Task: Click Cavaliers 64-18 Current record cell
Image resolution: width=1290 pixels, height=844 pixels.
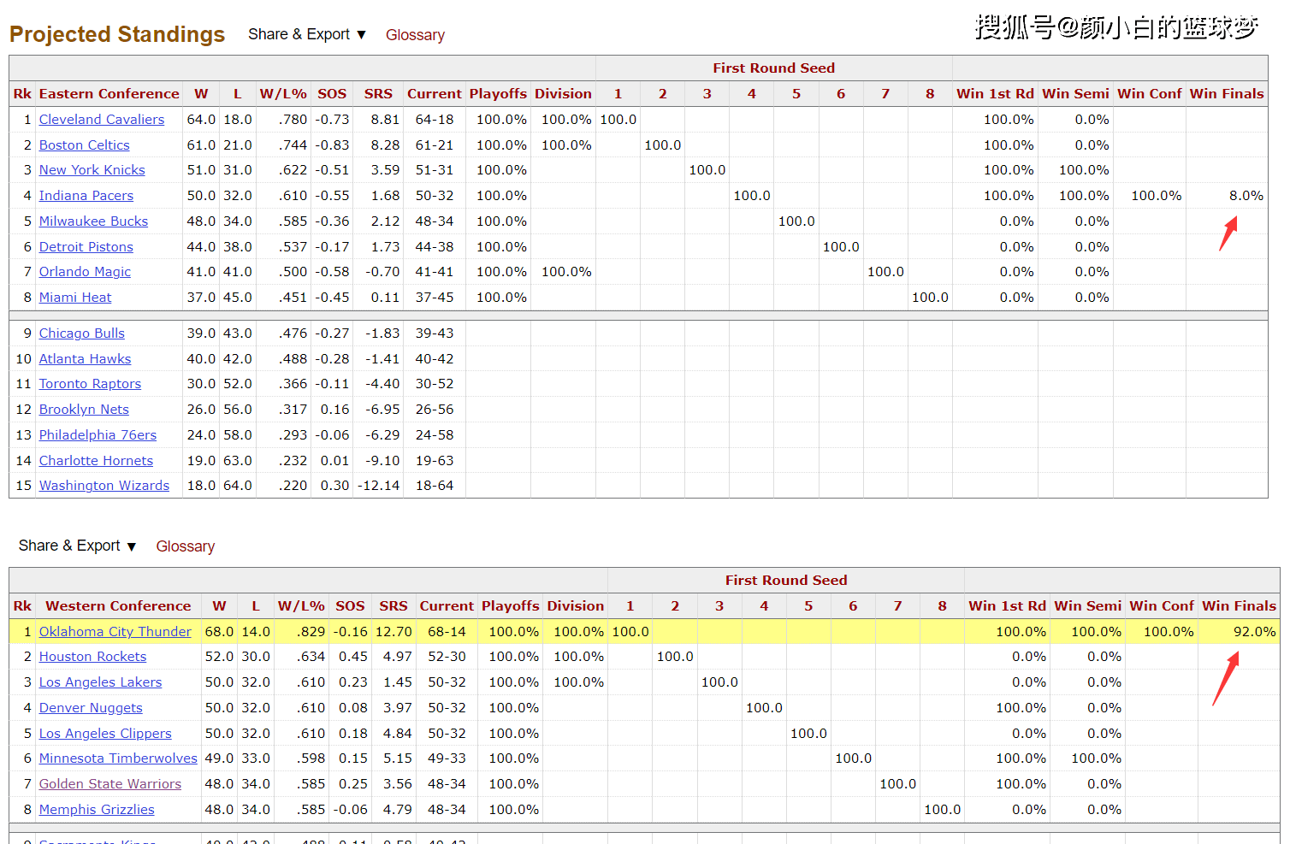Action: coord(435,120)
